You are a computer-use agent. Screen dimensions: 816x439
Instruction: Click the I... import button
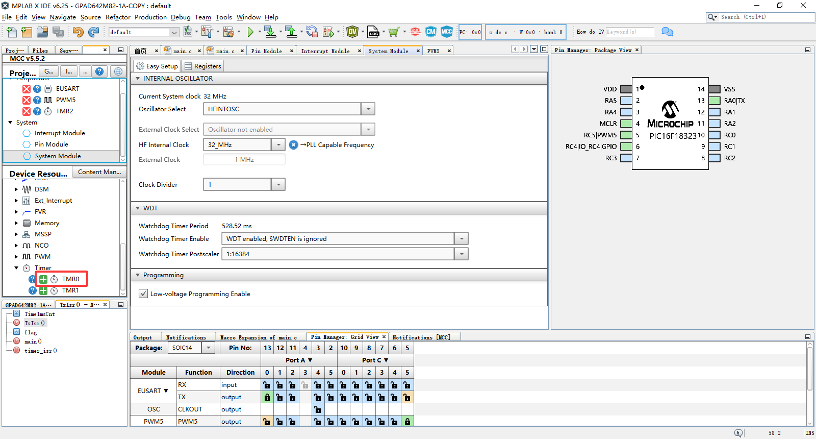coord(69,71)
